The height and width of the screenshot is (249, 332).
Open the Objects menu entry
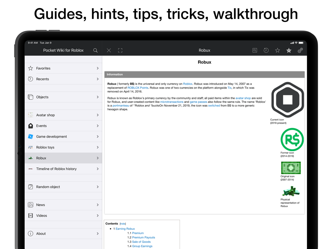coord(63,97)
